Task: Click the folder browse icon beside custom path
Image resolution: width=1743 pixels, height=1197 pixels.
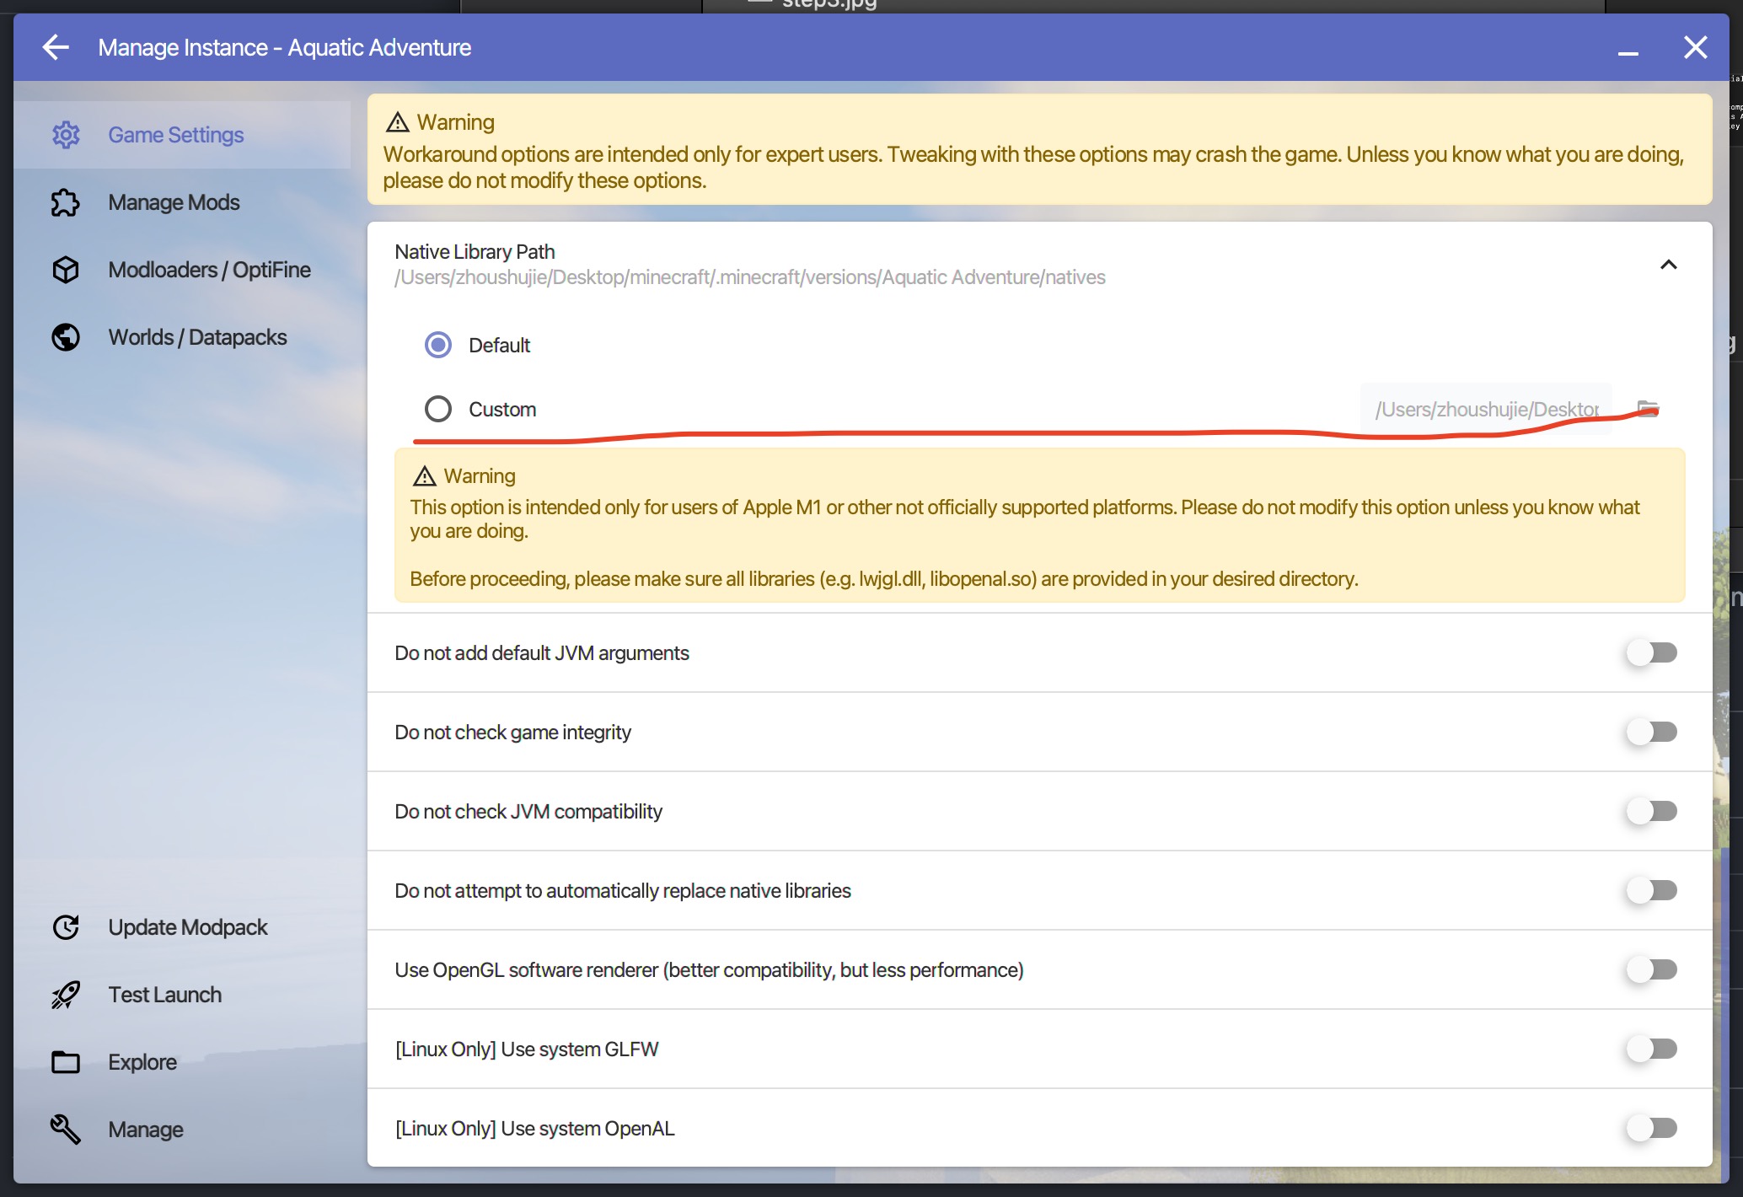Action: 1647,409
